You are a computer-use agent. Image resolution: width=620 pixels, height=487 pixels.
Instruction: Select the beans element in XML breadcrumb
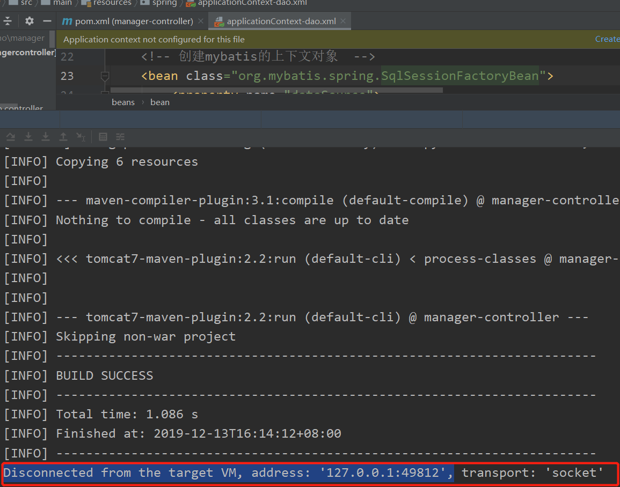(123, 102)
